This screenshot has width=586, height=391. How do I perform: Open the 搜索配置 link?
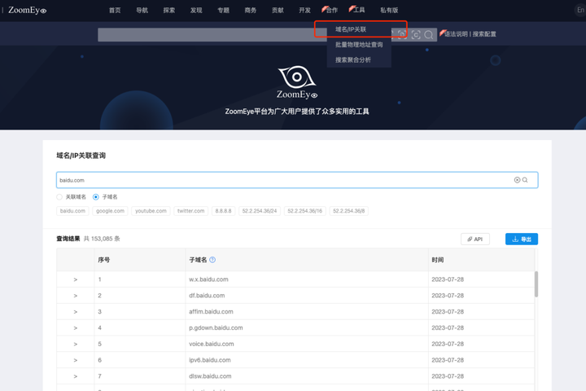(x=484, y=34)
